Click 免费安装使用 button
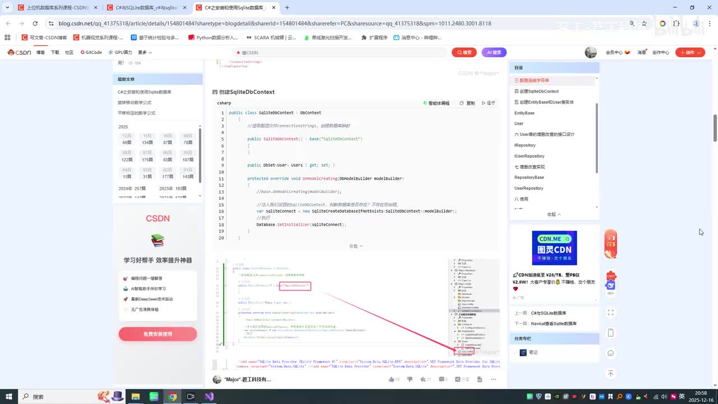 tap(158, 334)
